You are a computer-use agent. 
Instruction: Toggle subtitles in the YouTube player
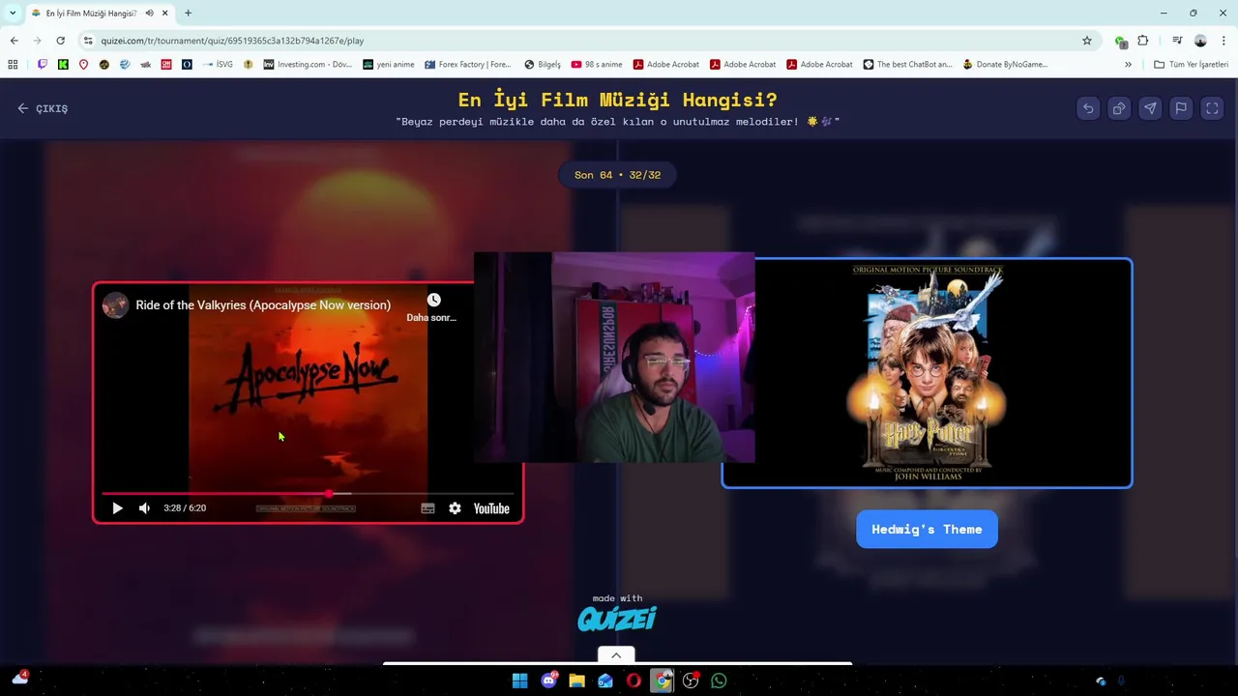(427, 508)
